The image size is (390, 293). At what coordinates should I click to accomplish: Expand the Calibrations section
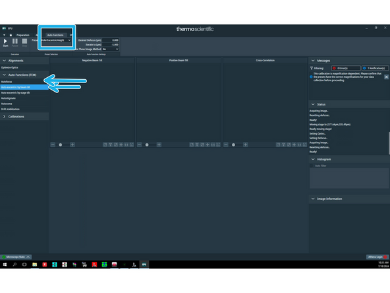4,117
